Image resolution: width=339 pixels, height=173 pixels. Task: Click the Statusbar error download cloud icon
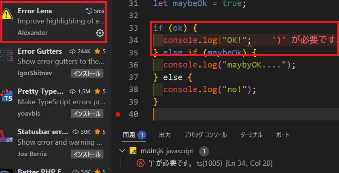pos(75,132)
